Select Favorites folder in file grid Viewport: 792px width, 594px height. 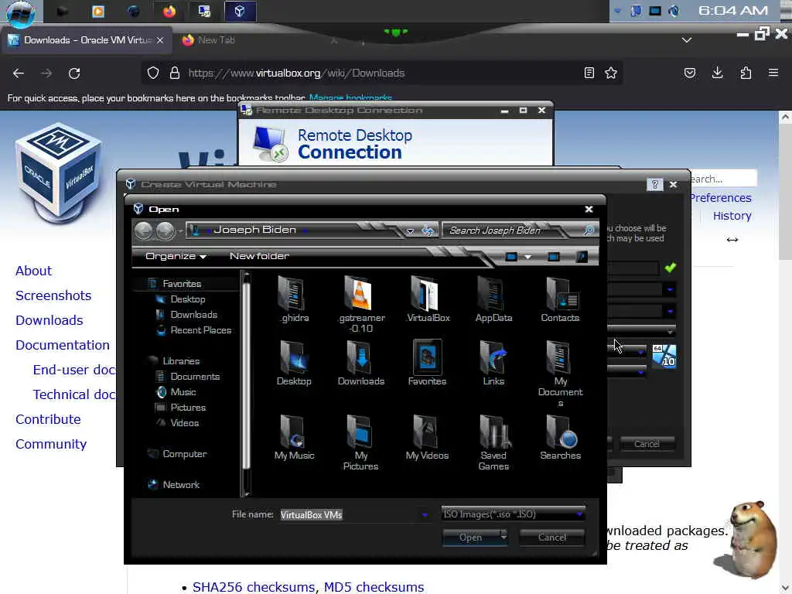[x=427, y=364]
